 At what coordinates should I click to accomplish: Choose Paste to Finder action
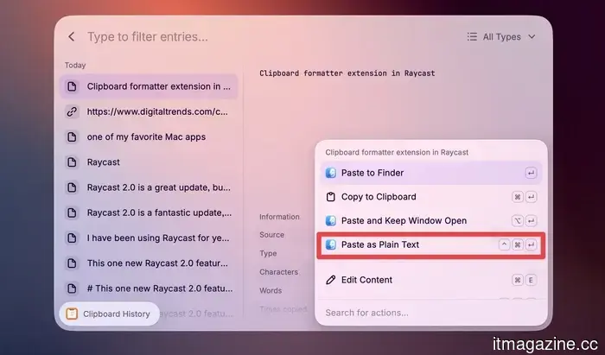click(431, 173)
